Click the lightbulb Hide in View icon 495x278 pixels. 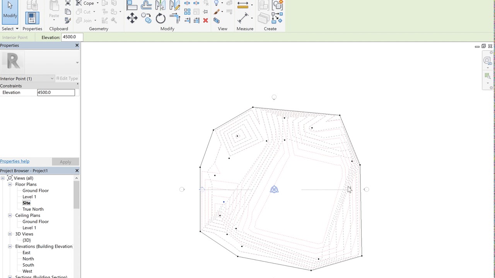pos(216,3)
